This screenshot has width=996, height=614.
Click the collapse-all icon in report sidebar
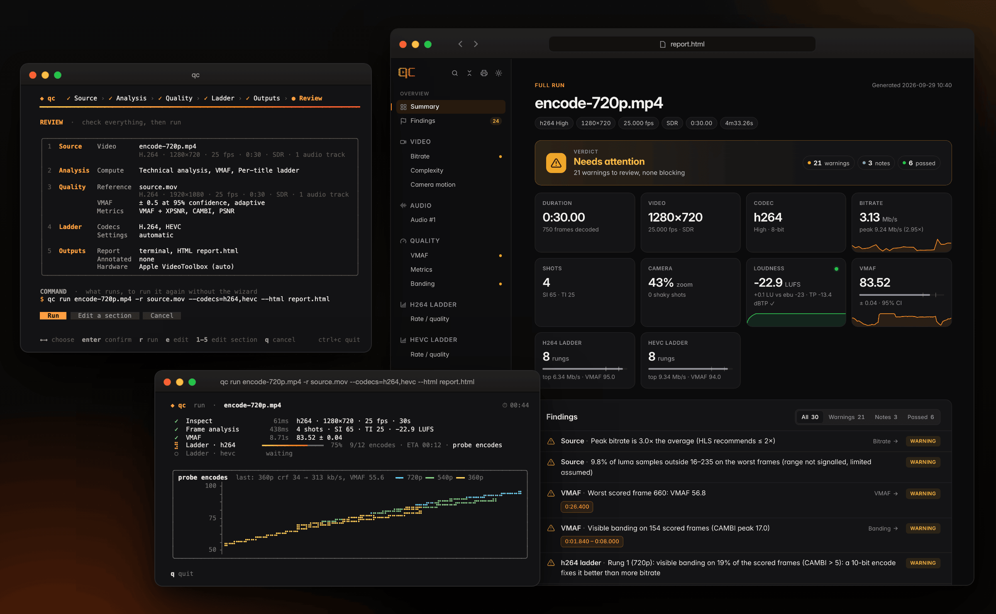point(469,73)
